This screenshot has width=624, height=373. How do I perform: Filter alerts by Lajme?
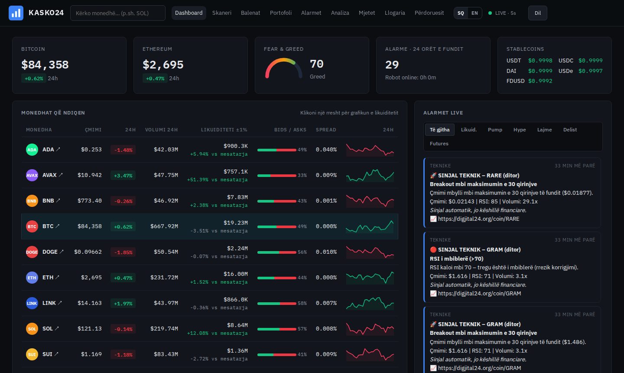click(x=545, y=130)
